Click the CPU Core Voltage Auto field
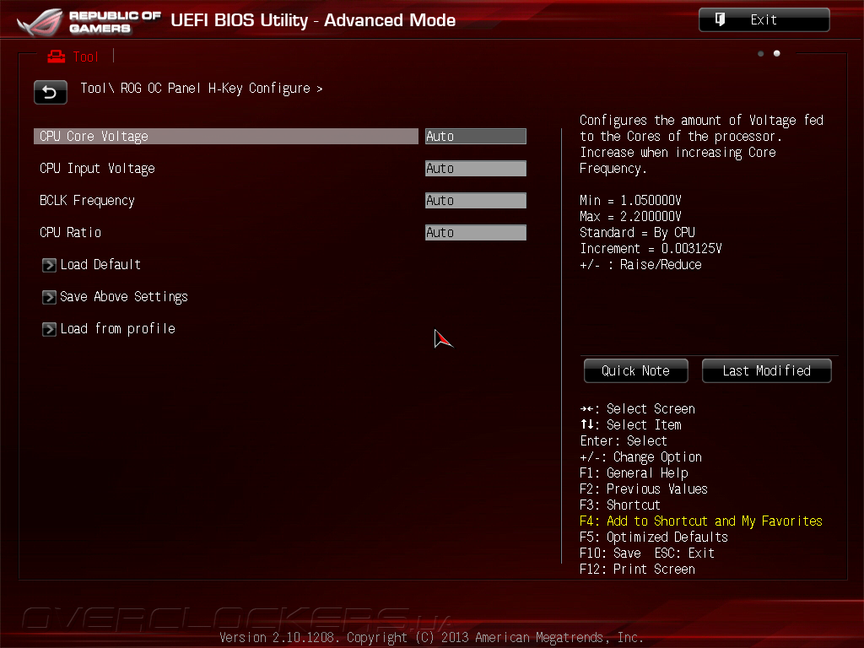The image size is (864, 648). pyautogui.click(x=476, y=136)
